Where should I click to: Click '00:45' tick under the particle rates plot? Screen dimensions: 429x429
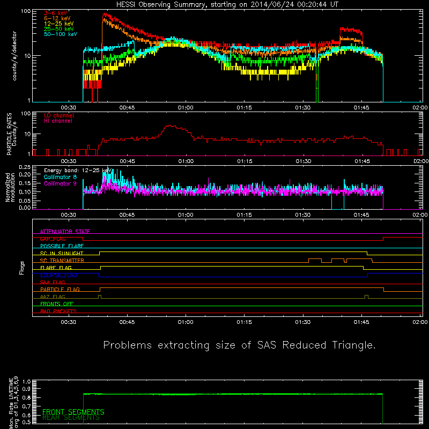(127, 161)
